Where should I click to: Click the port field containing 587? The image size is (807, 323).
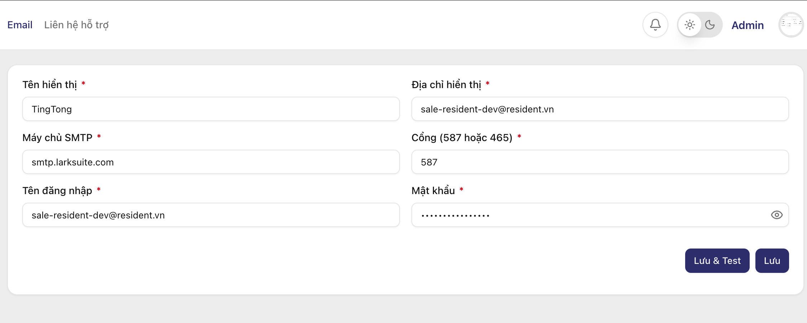[600, 162]
